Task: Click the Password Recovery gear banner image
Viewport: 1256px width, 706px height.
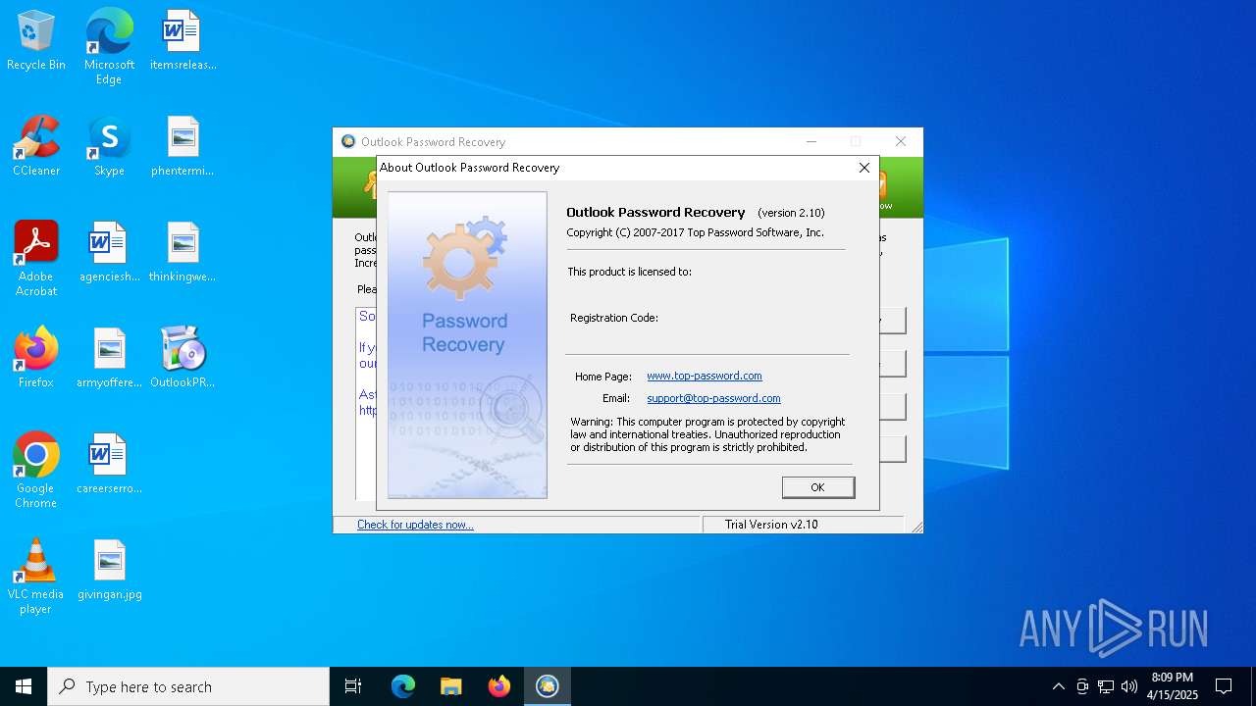Action: click(467, 345)
